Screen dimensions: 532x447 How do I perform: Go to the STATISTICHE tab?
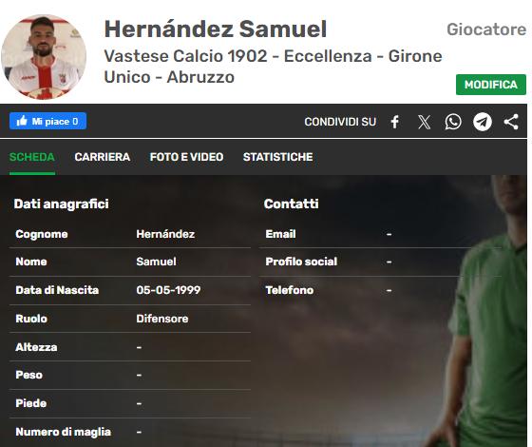click(277, 157)
